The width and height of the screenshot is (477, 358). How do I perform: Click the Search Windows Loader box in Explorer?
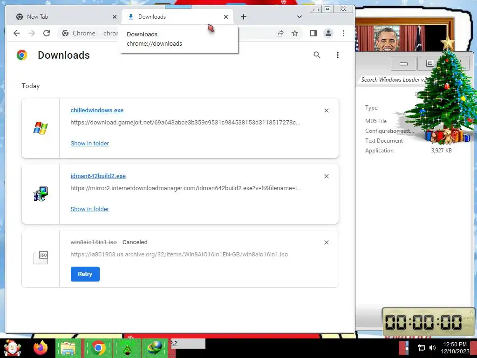(x=394, y=80)
